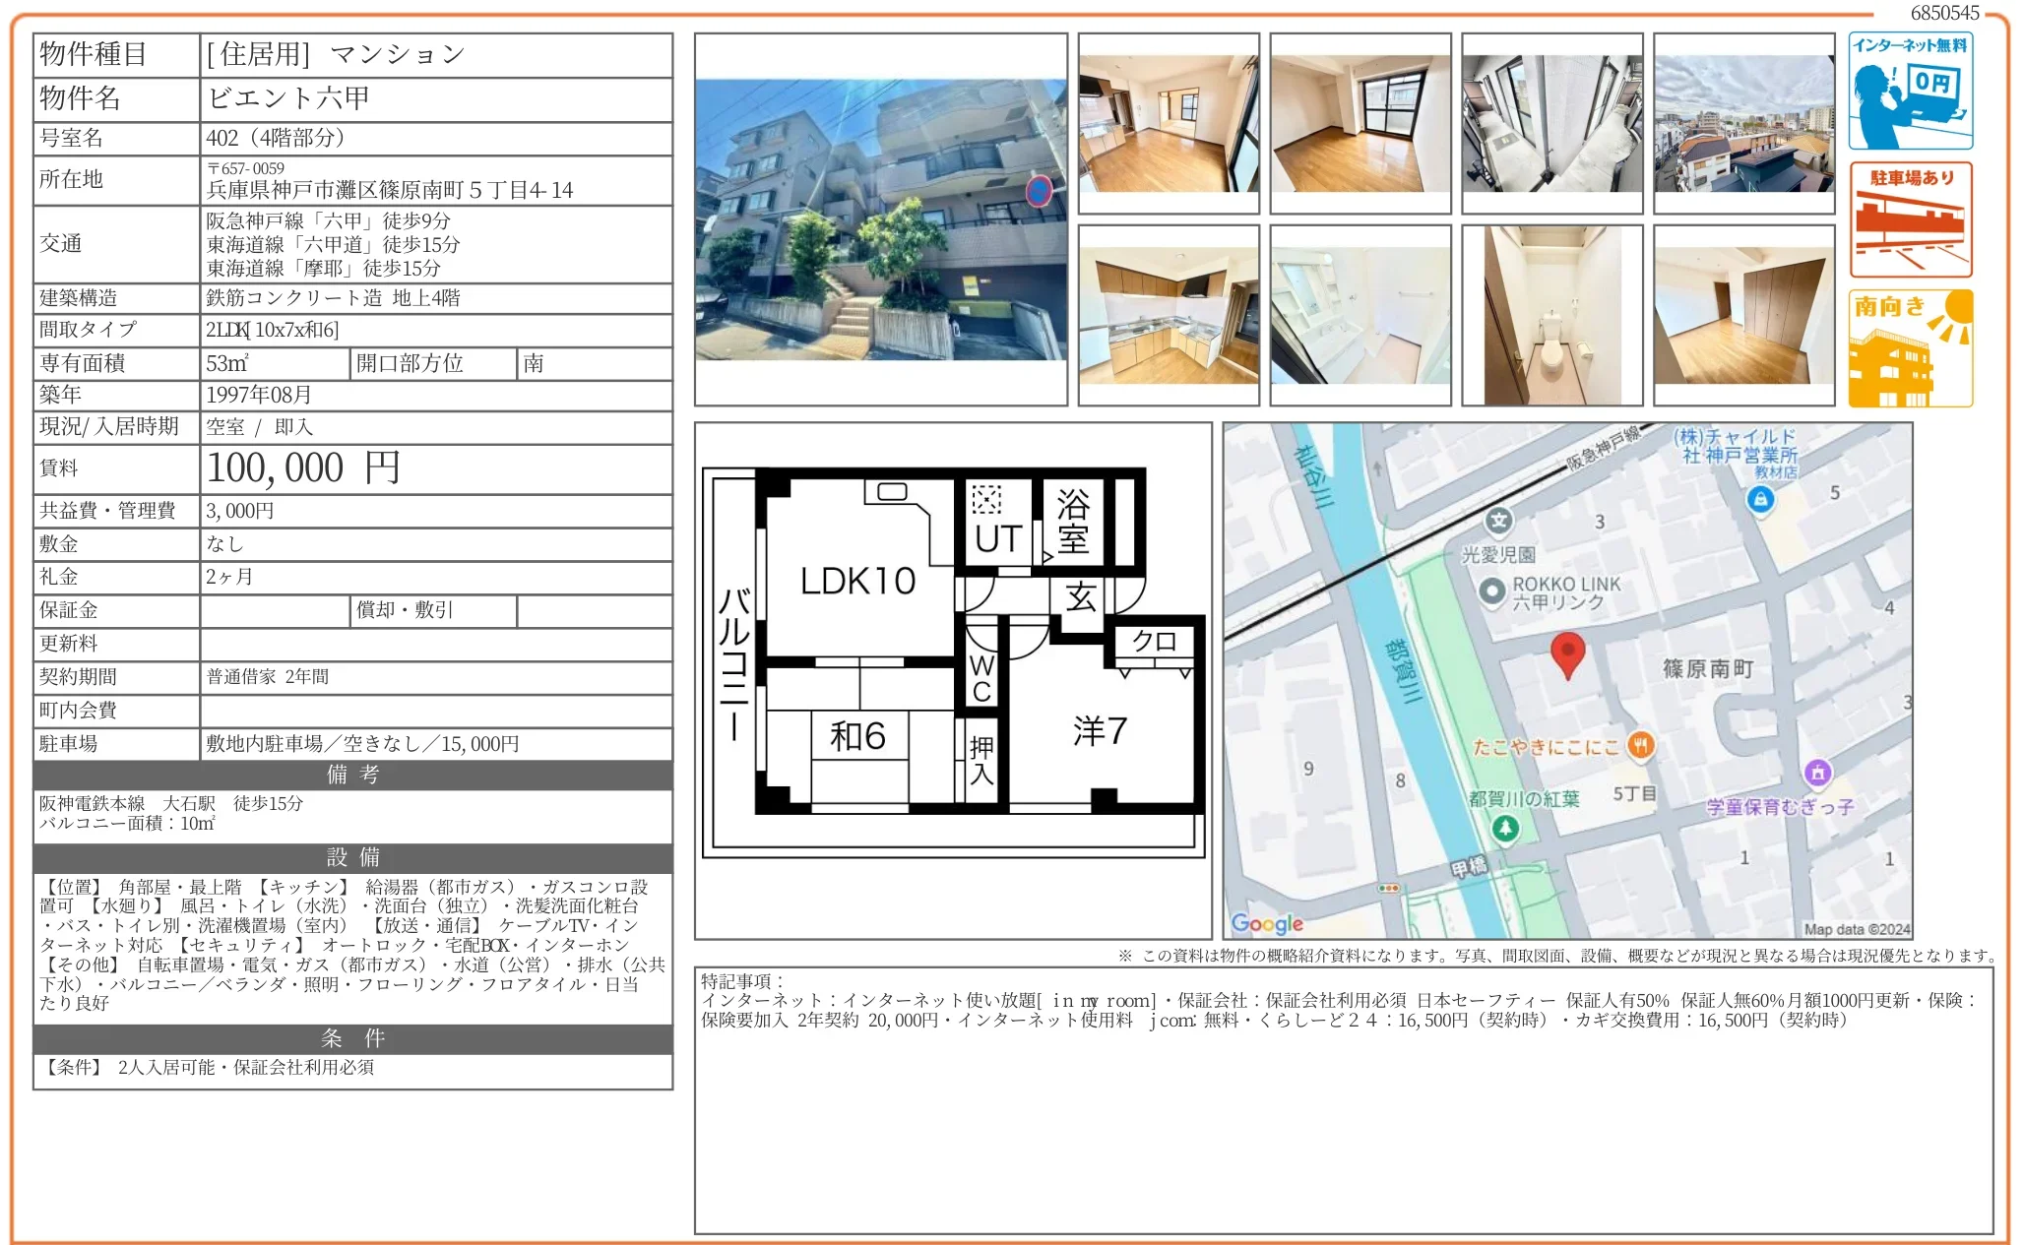Viewport: 2024px width, 1245px height.
Task: Click the チャイルド社 blue shop marker
Action: [x=1760, y=499]
